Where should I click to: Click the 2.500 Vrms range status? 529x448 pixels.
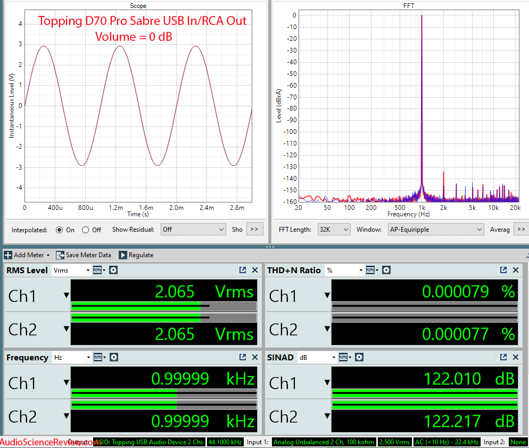(394, 442)
